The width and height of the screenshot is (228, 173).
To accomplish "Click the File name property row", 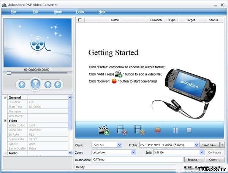I will coord(38,111).
